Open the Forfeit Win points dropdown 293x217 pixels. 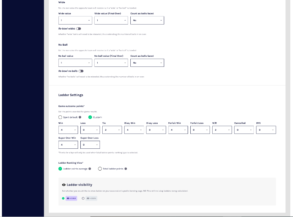coord(178,130)
